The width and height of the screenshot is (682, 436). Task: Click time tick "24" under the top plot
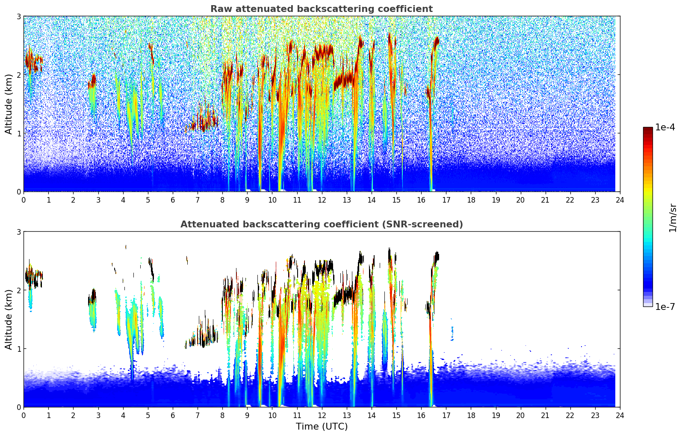click(x=620, y=200)
